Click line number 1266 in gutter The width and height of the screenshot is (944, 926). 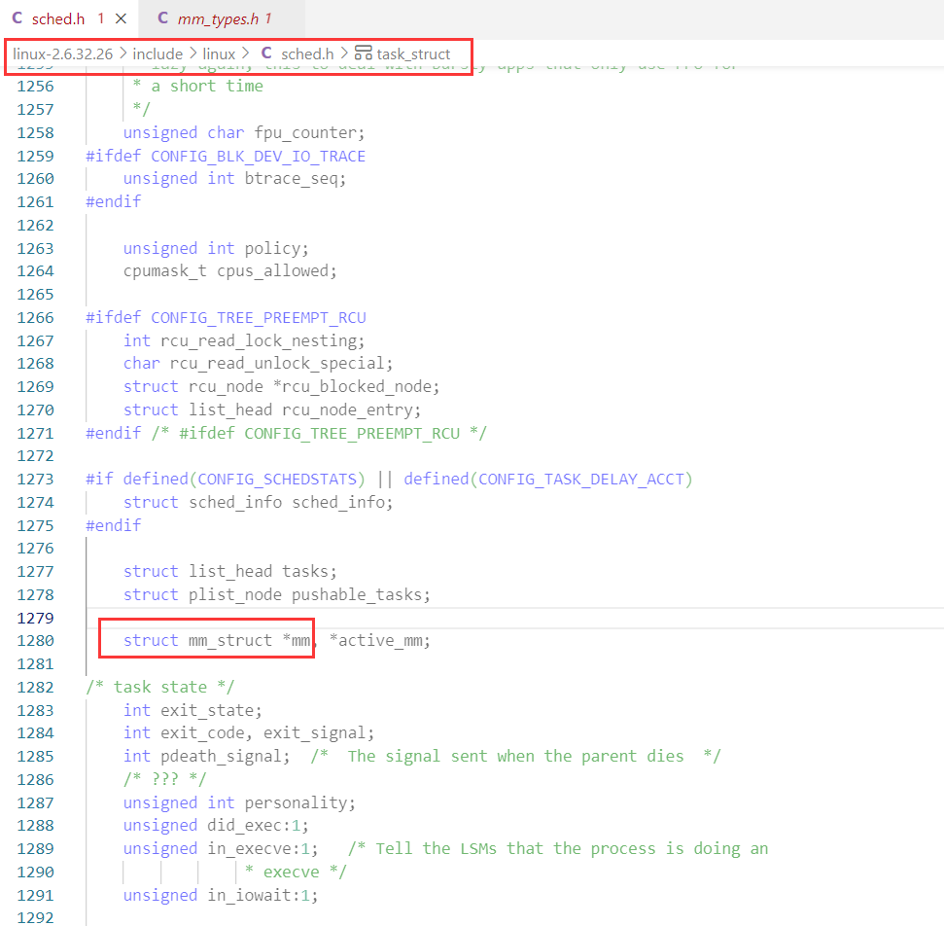(x=36, y=317)
